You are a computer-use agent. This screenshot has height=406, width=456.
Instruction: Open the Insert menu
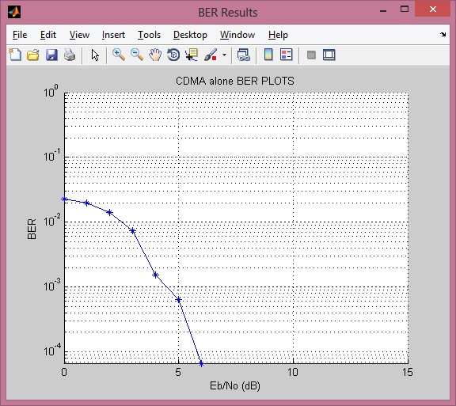tap(113, 35)
